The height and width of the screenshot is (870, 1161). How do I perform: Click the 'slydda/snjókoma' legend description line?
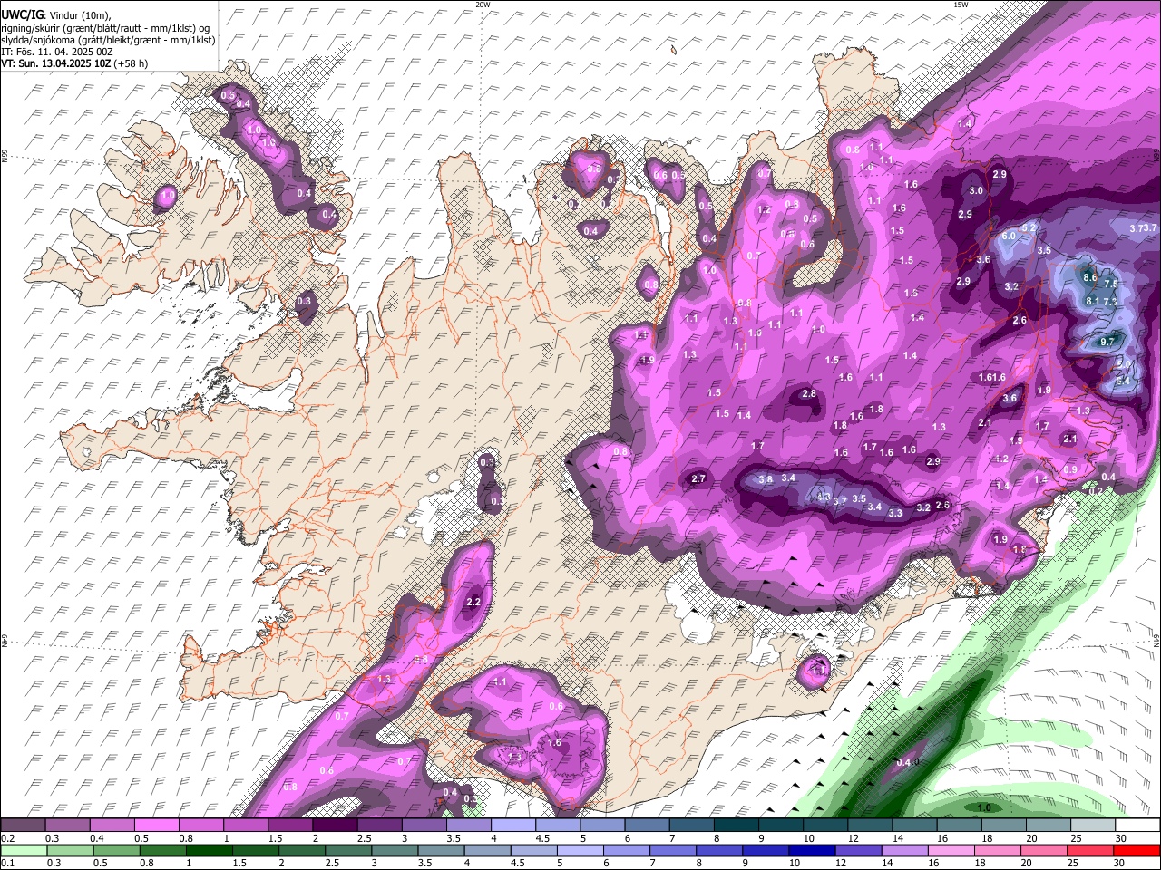109,40
